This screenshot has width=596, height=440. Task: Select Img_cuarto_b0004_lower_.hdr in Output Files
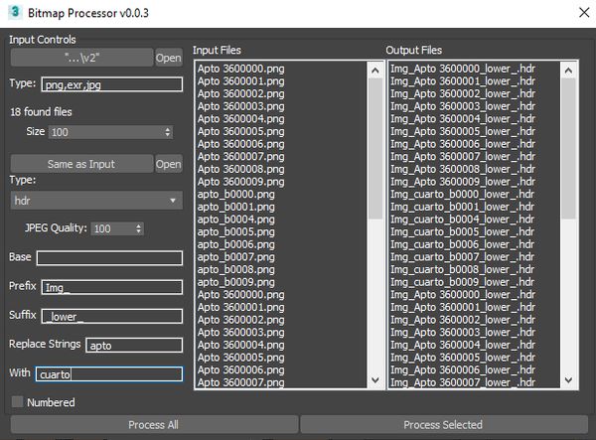click(462, 220)
